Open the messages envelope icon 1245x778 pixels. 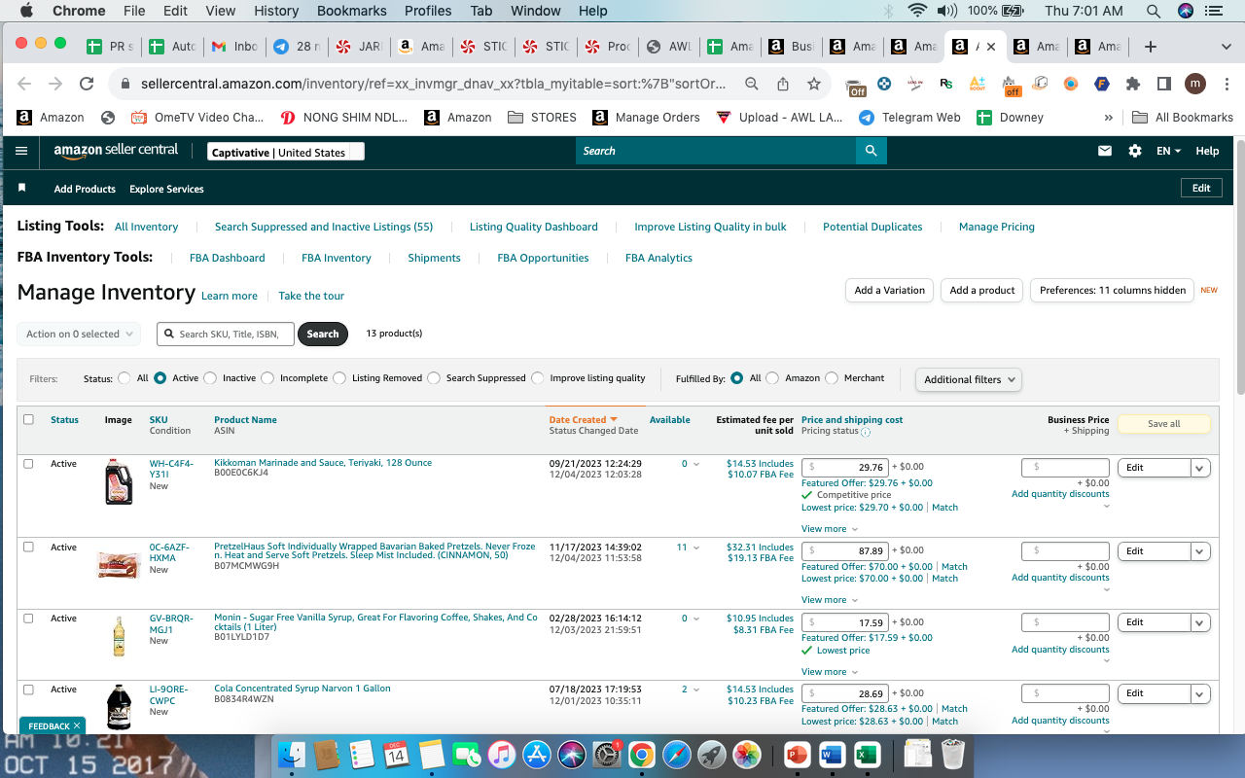1105,151
